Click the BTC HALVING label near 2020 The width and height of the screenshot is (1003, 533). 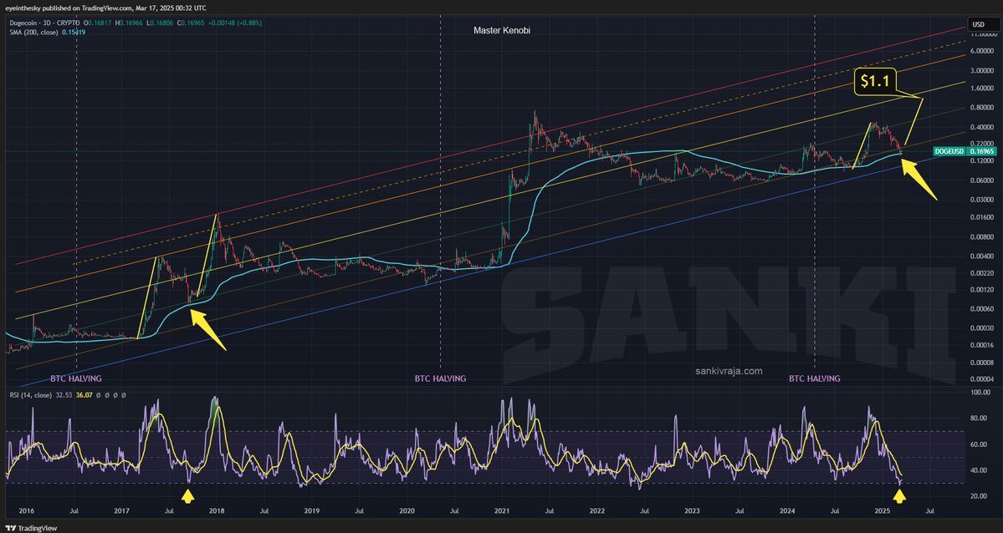[440, 378]
